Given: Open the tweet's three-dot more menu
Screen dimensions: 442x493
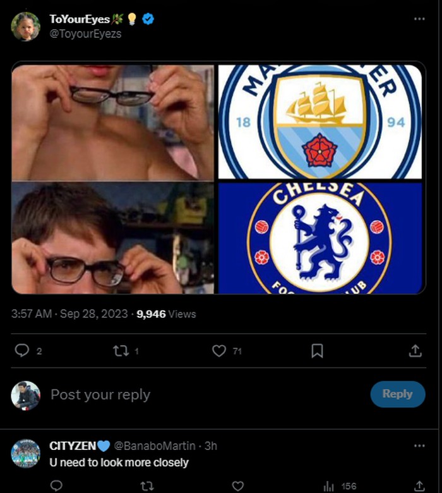Looking at the screenshot, I should pos(419,19).
